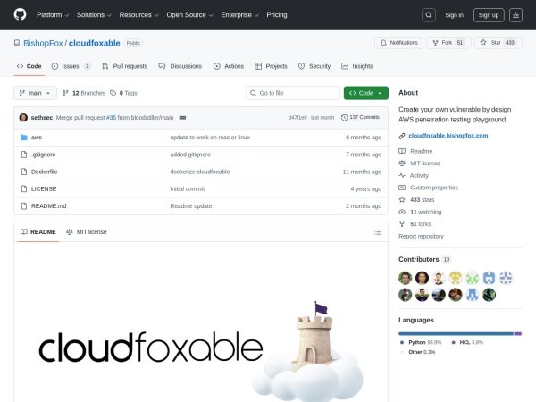Open the aws folder
536x402 pixels.
37,138
